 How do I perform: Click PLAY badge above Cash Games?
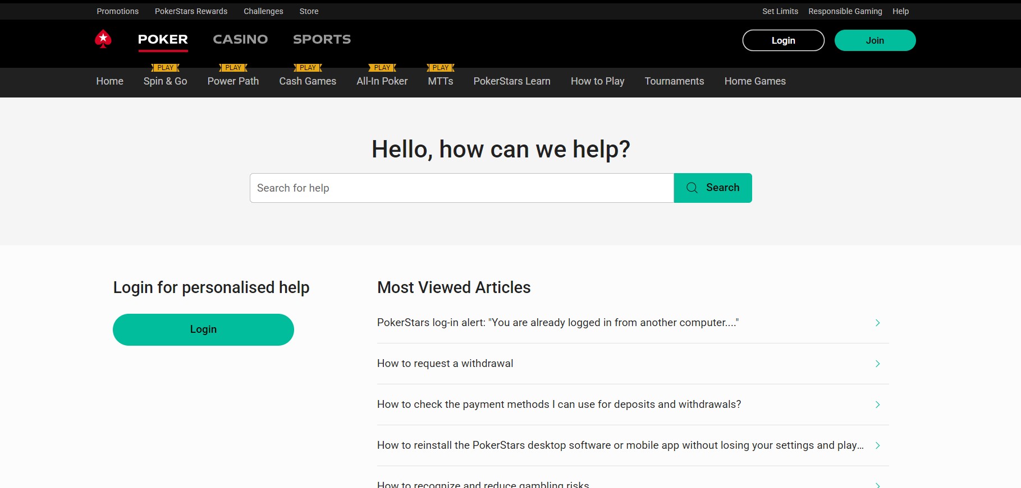click(x=308, y=68)
